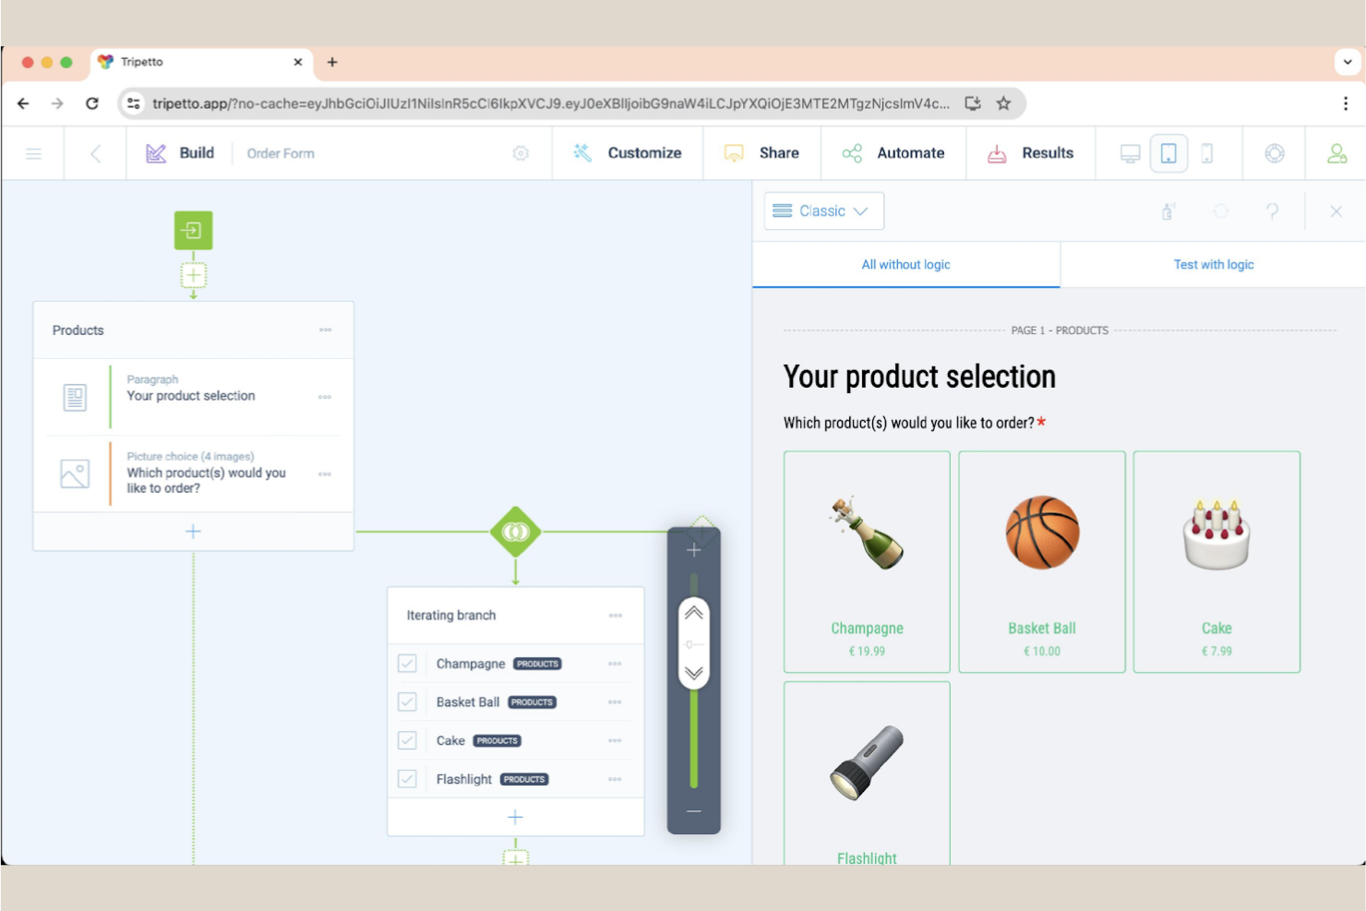Image resolution: width=1366 pixels, height=911 pixels.
Task: Check the Champagne item in Iterating branch
Action: (x=407, y=663)
